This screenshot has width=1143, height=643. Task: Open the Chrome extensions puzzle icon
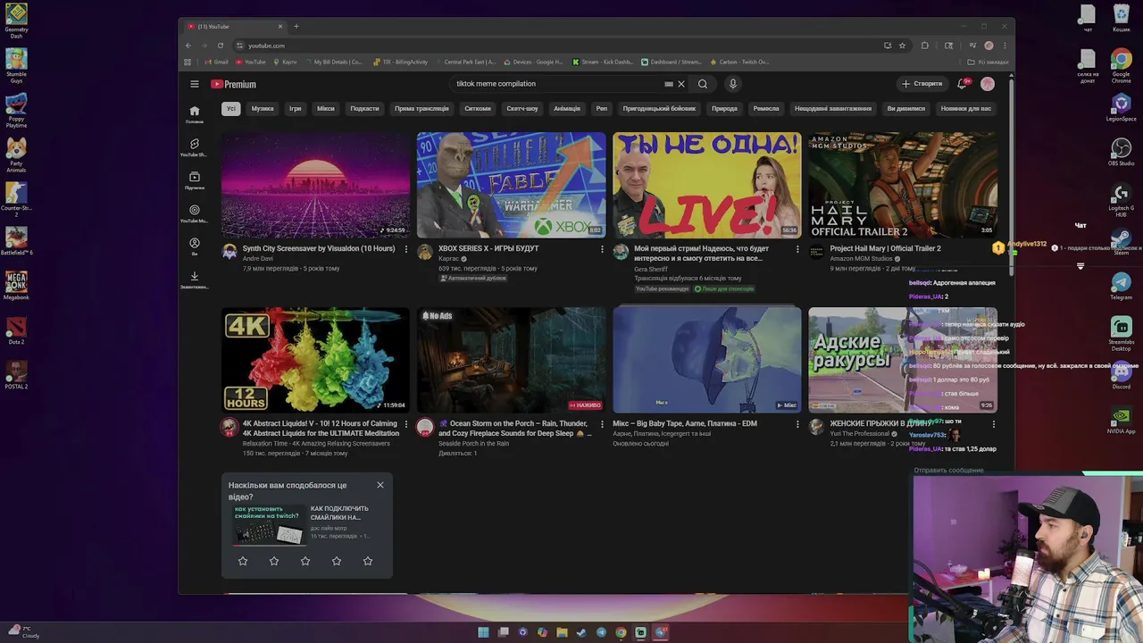[x=925, y=46]
